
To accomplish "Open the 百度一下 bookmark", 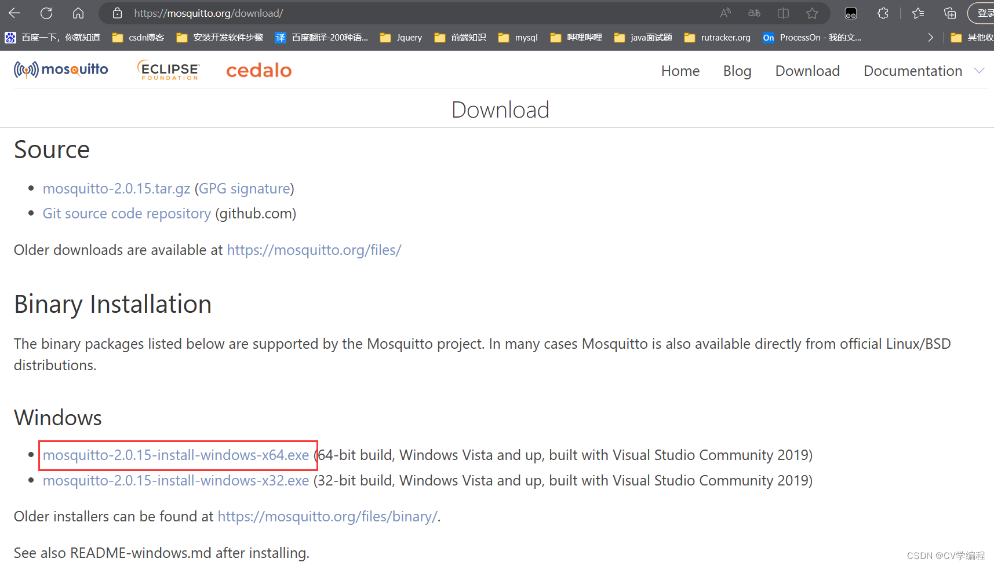I will 53,38.
